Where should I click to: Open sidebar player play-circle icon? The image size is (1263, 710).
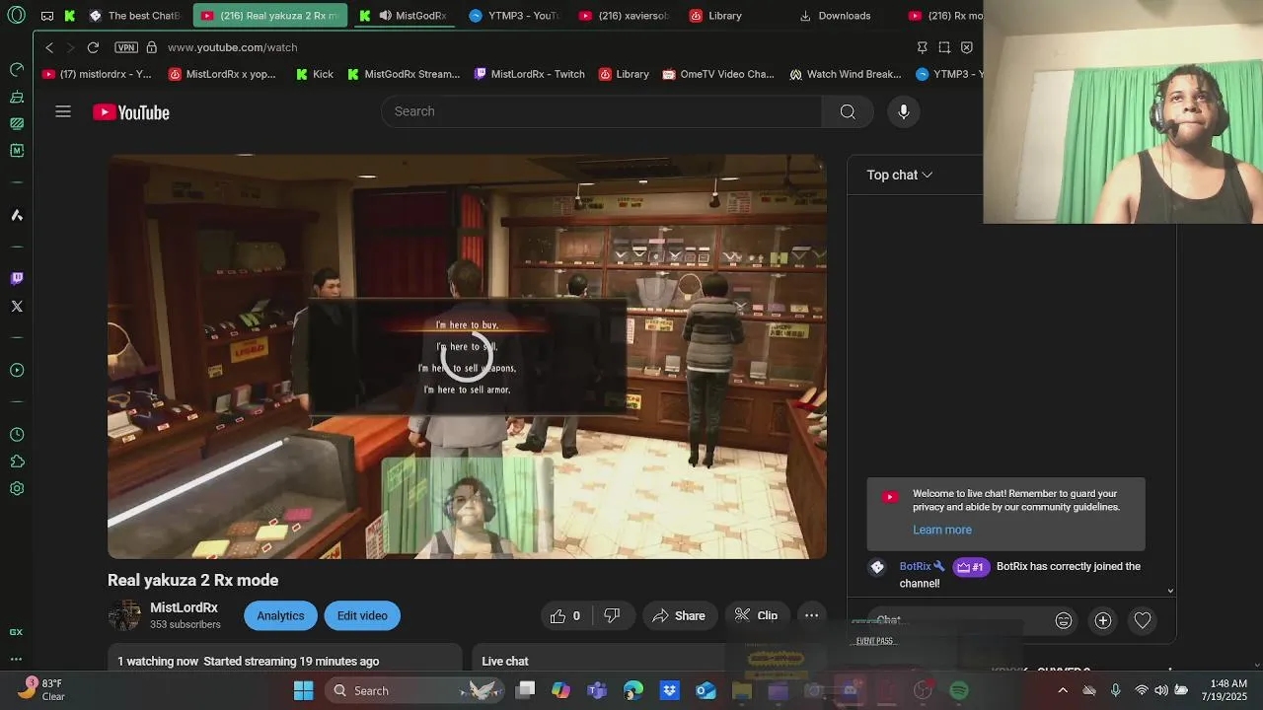(17, 370)
